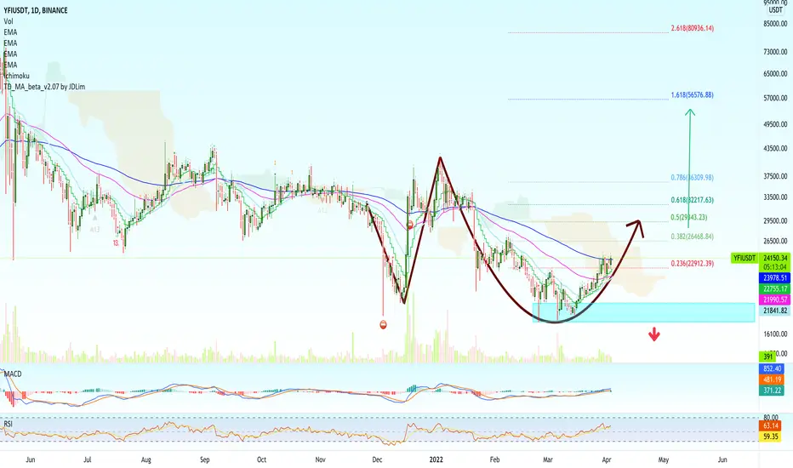Select the 0.618(32217.63) Fibonacci level label

coord(693,200)
